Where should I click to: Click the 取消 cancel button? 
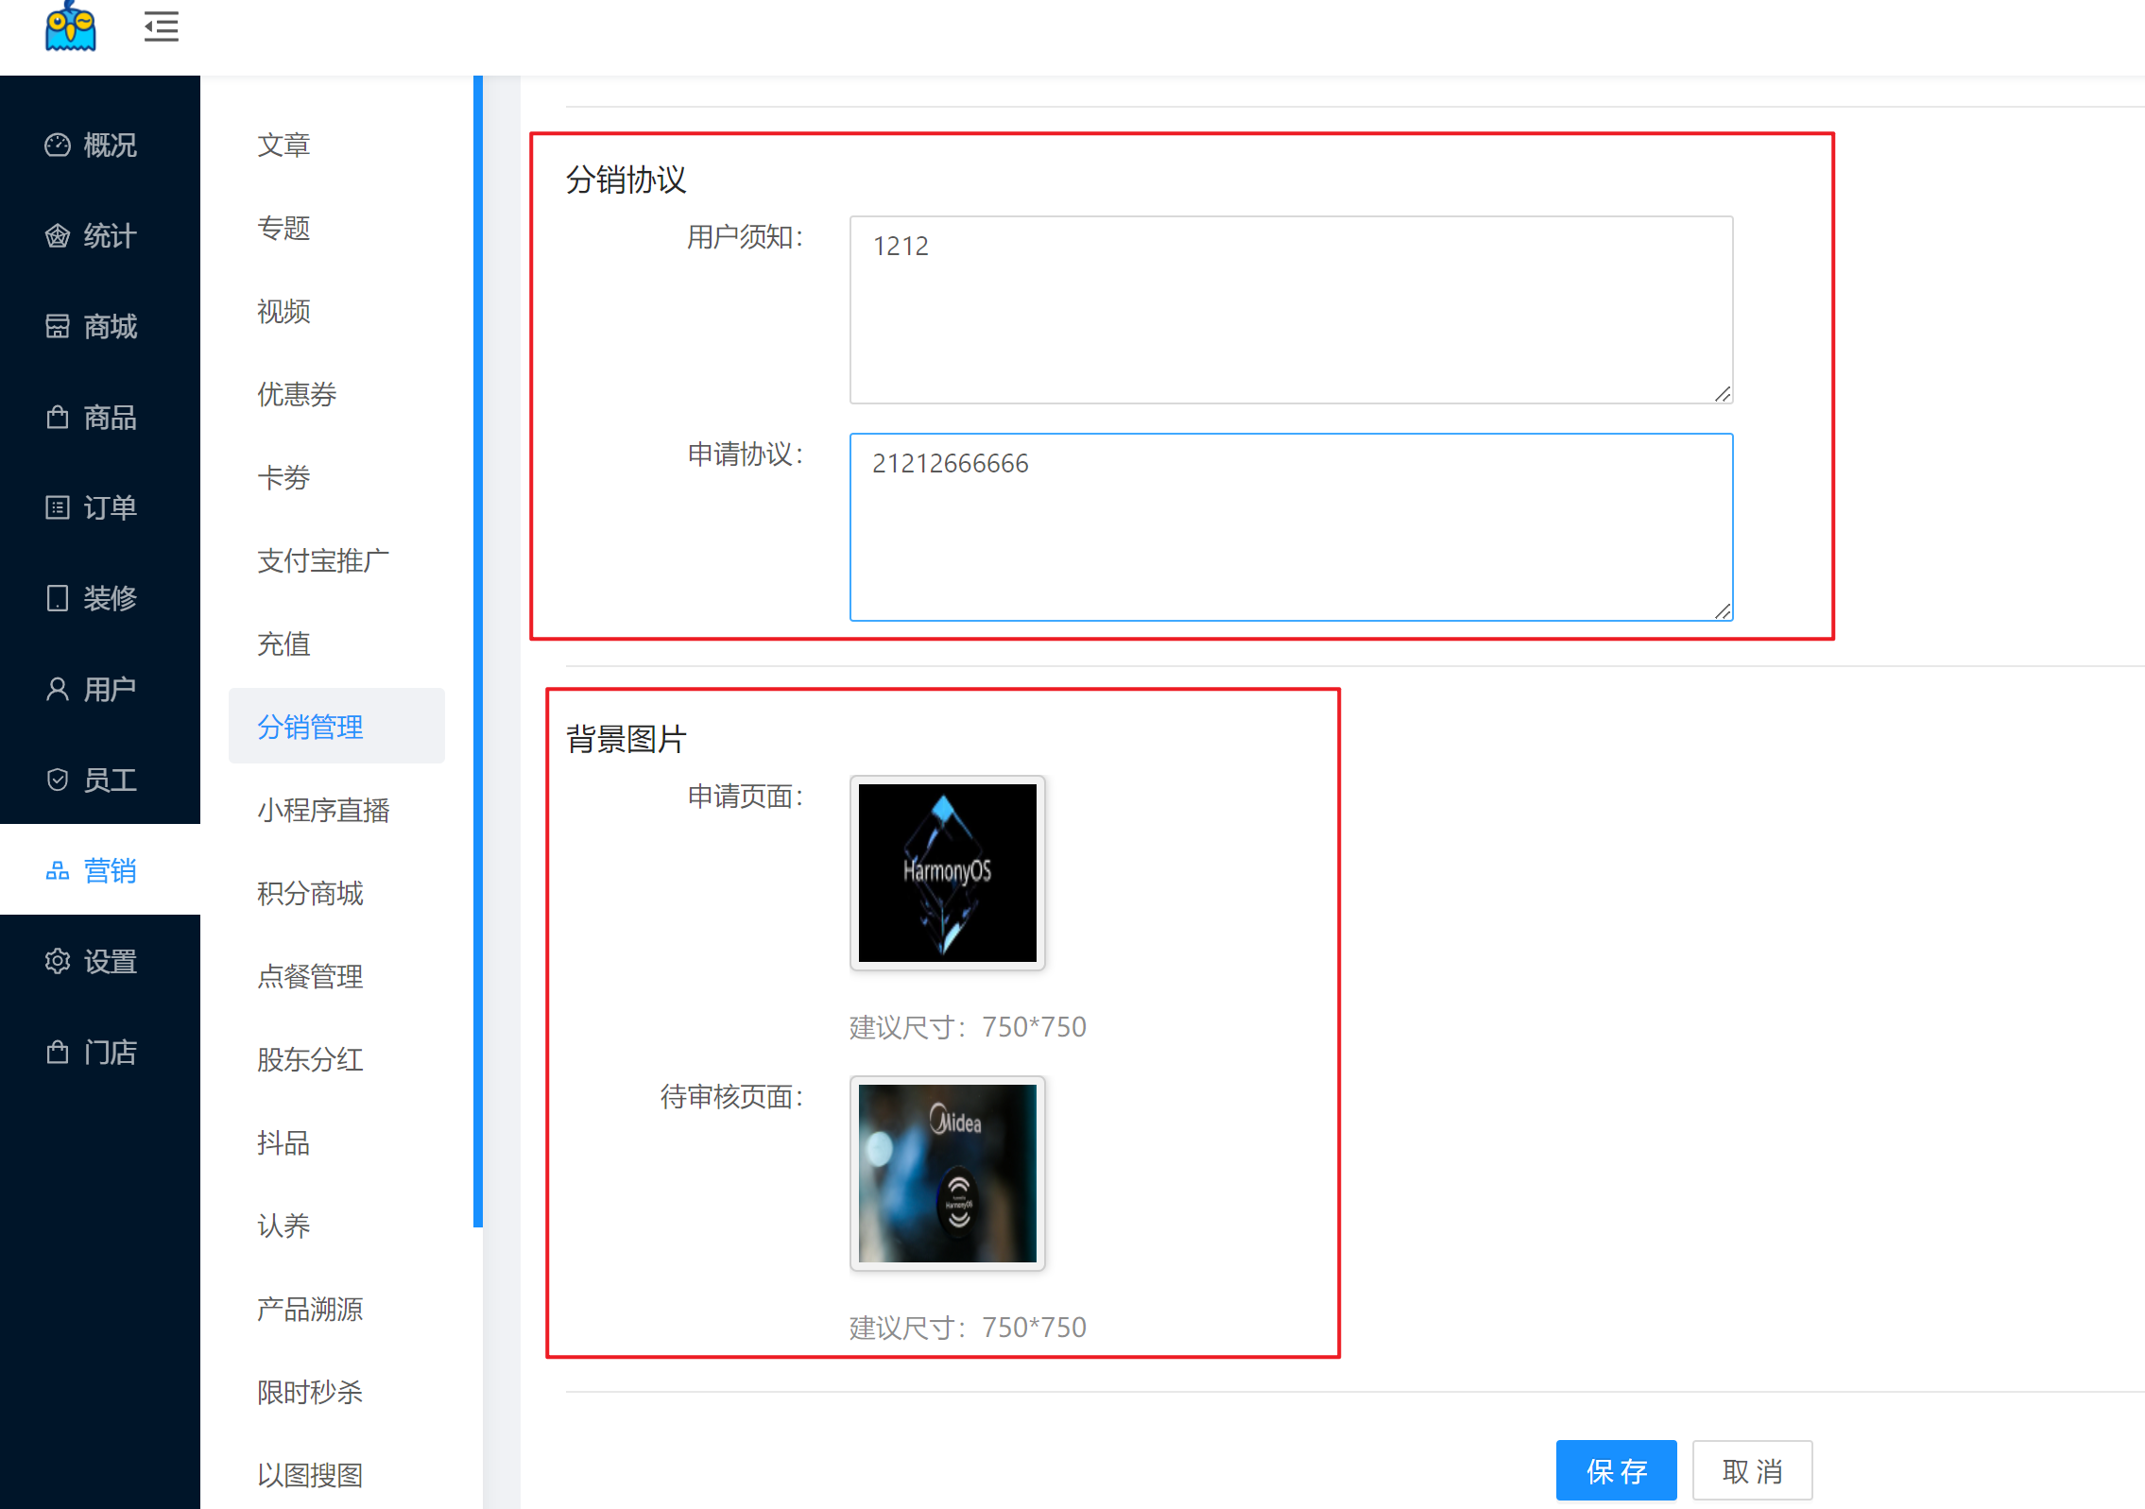[x=1752, y=1470]
